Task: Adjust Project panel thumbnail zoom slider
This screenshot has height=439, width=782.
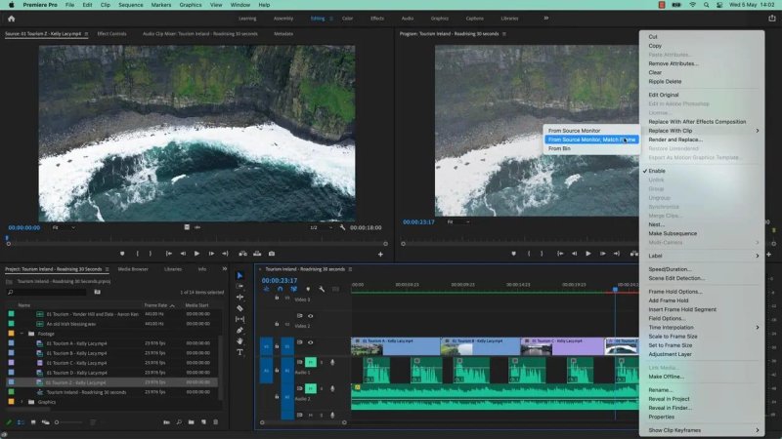Action: click(68, 422)
